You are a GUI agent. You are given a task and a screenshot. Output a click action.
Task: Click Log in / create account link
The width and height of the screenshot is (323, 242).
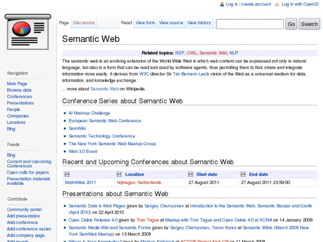pyautogui.click(x=248, y=4)
